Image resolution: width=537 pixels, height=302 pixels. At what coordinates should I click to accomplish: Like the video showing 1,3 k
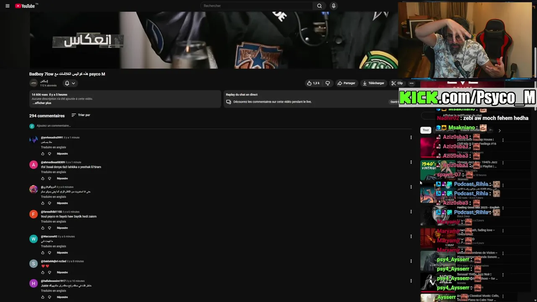click(x=313, y=83)
